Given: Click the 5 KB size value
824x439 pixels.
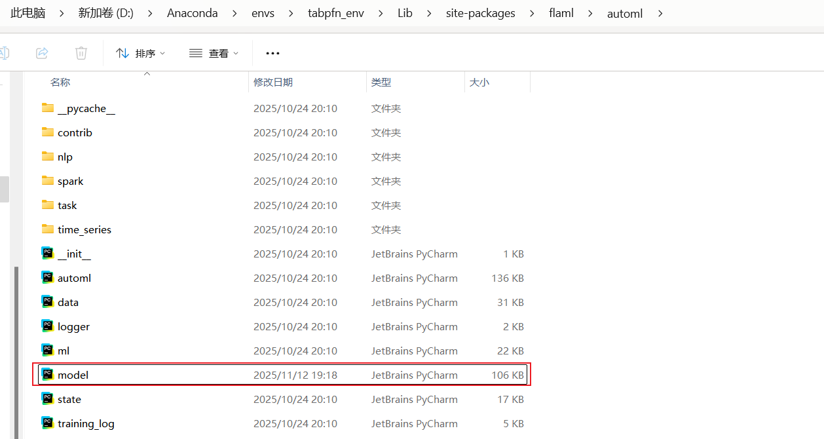Looking at the screenshot, I should point(514,423).
